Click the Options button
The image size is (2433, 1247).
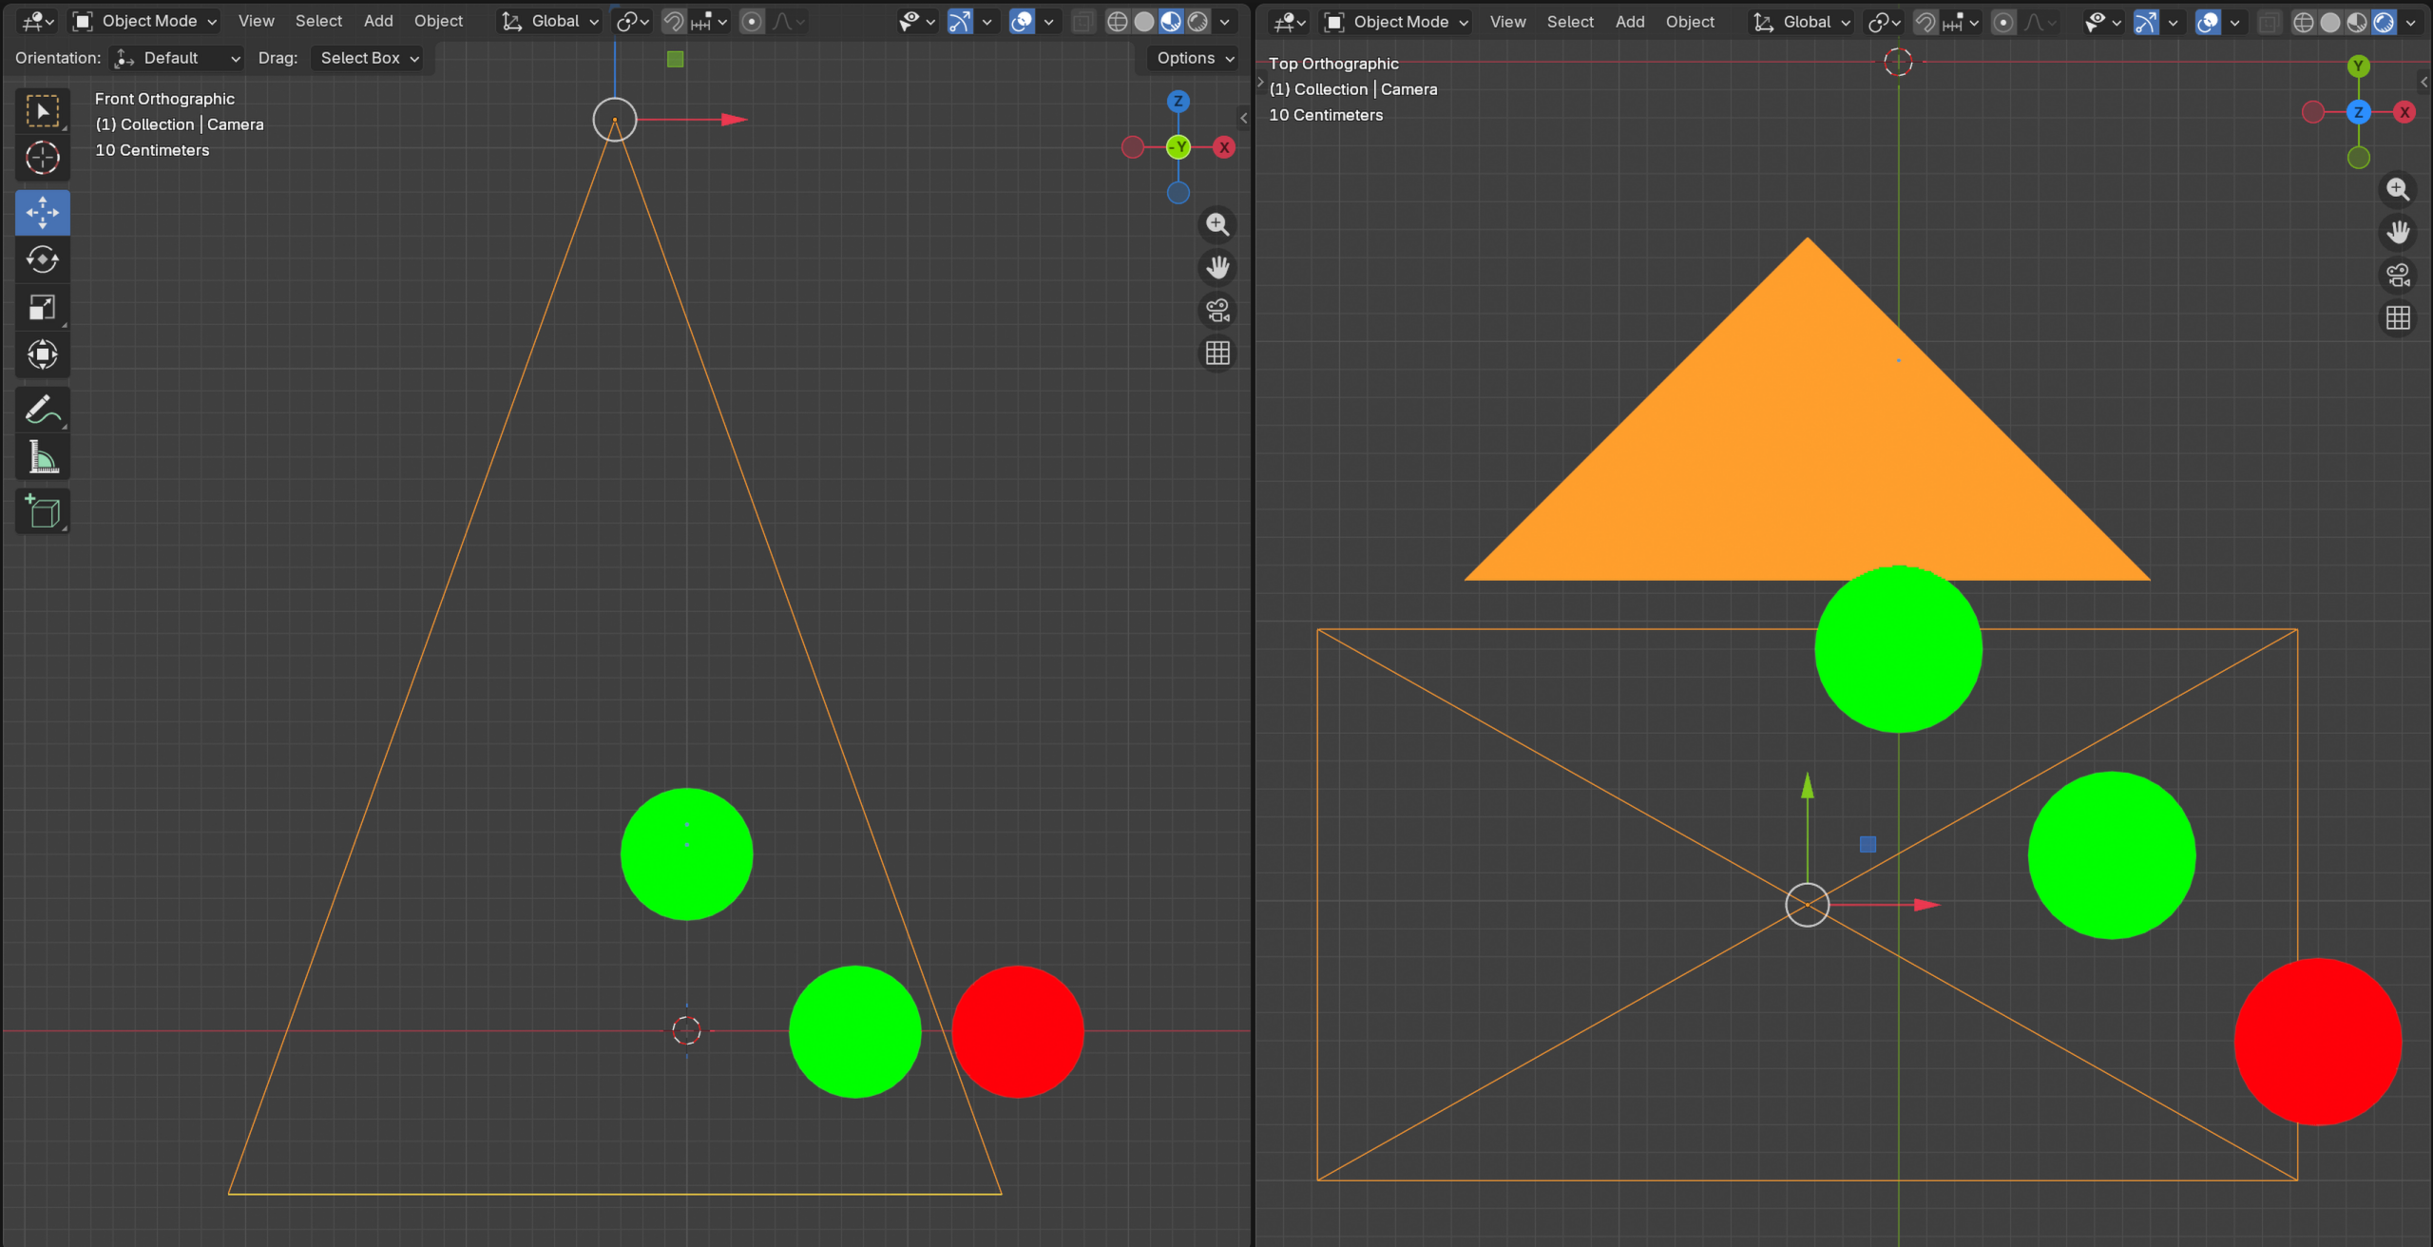click(x=1195, y=58)
